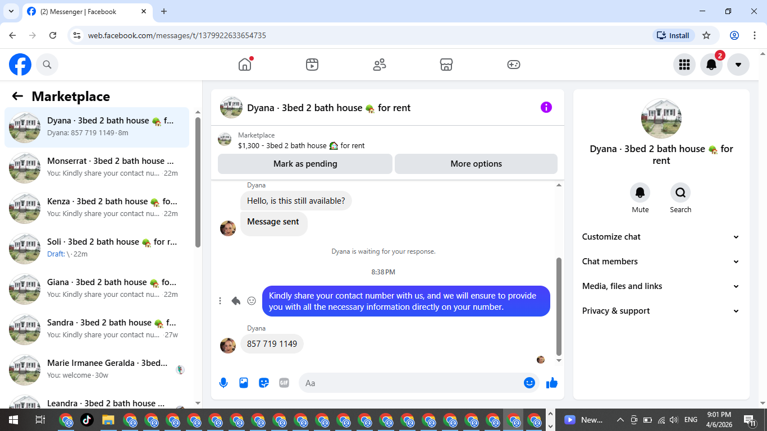
Task: Open Dyana conversation in chat list
Action: click(97, 127)
